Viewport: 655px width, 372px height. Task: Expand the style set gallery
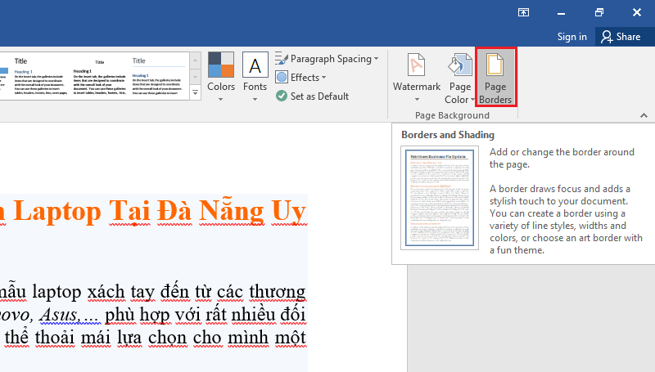point(195,92)
